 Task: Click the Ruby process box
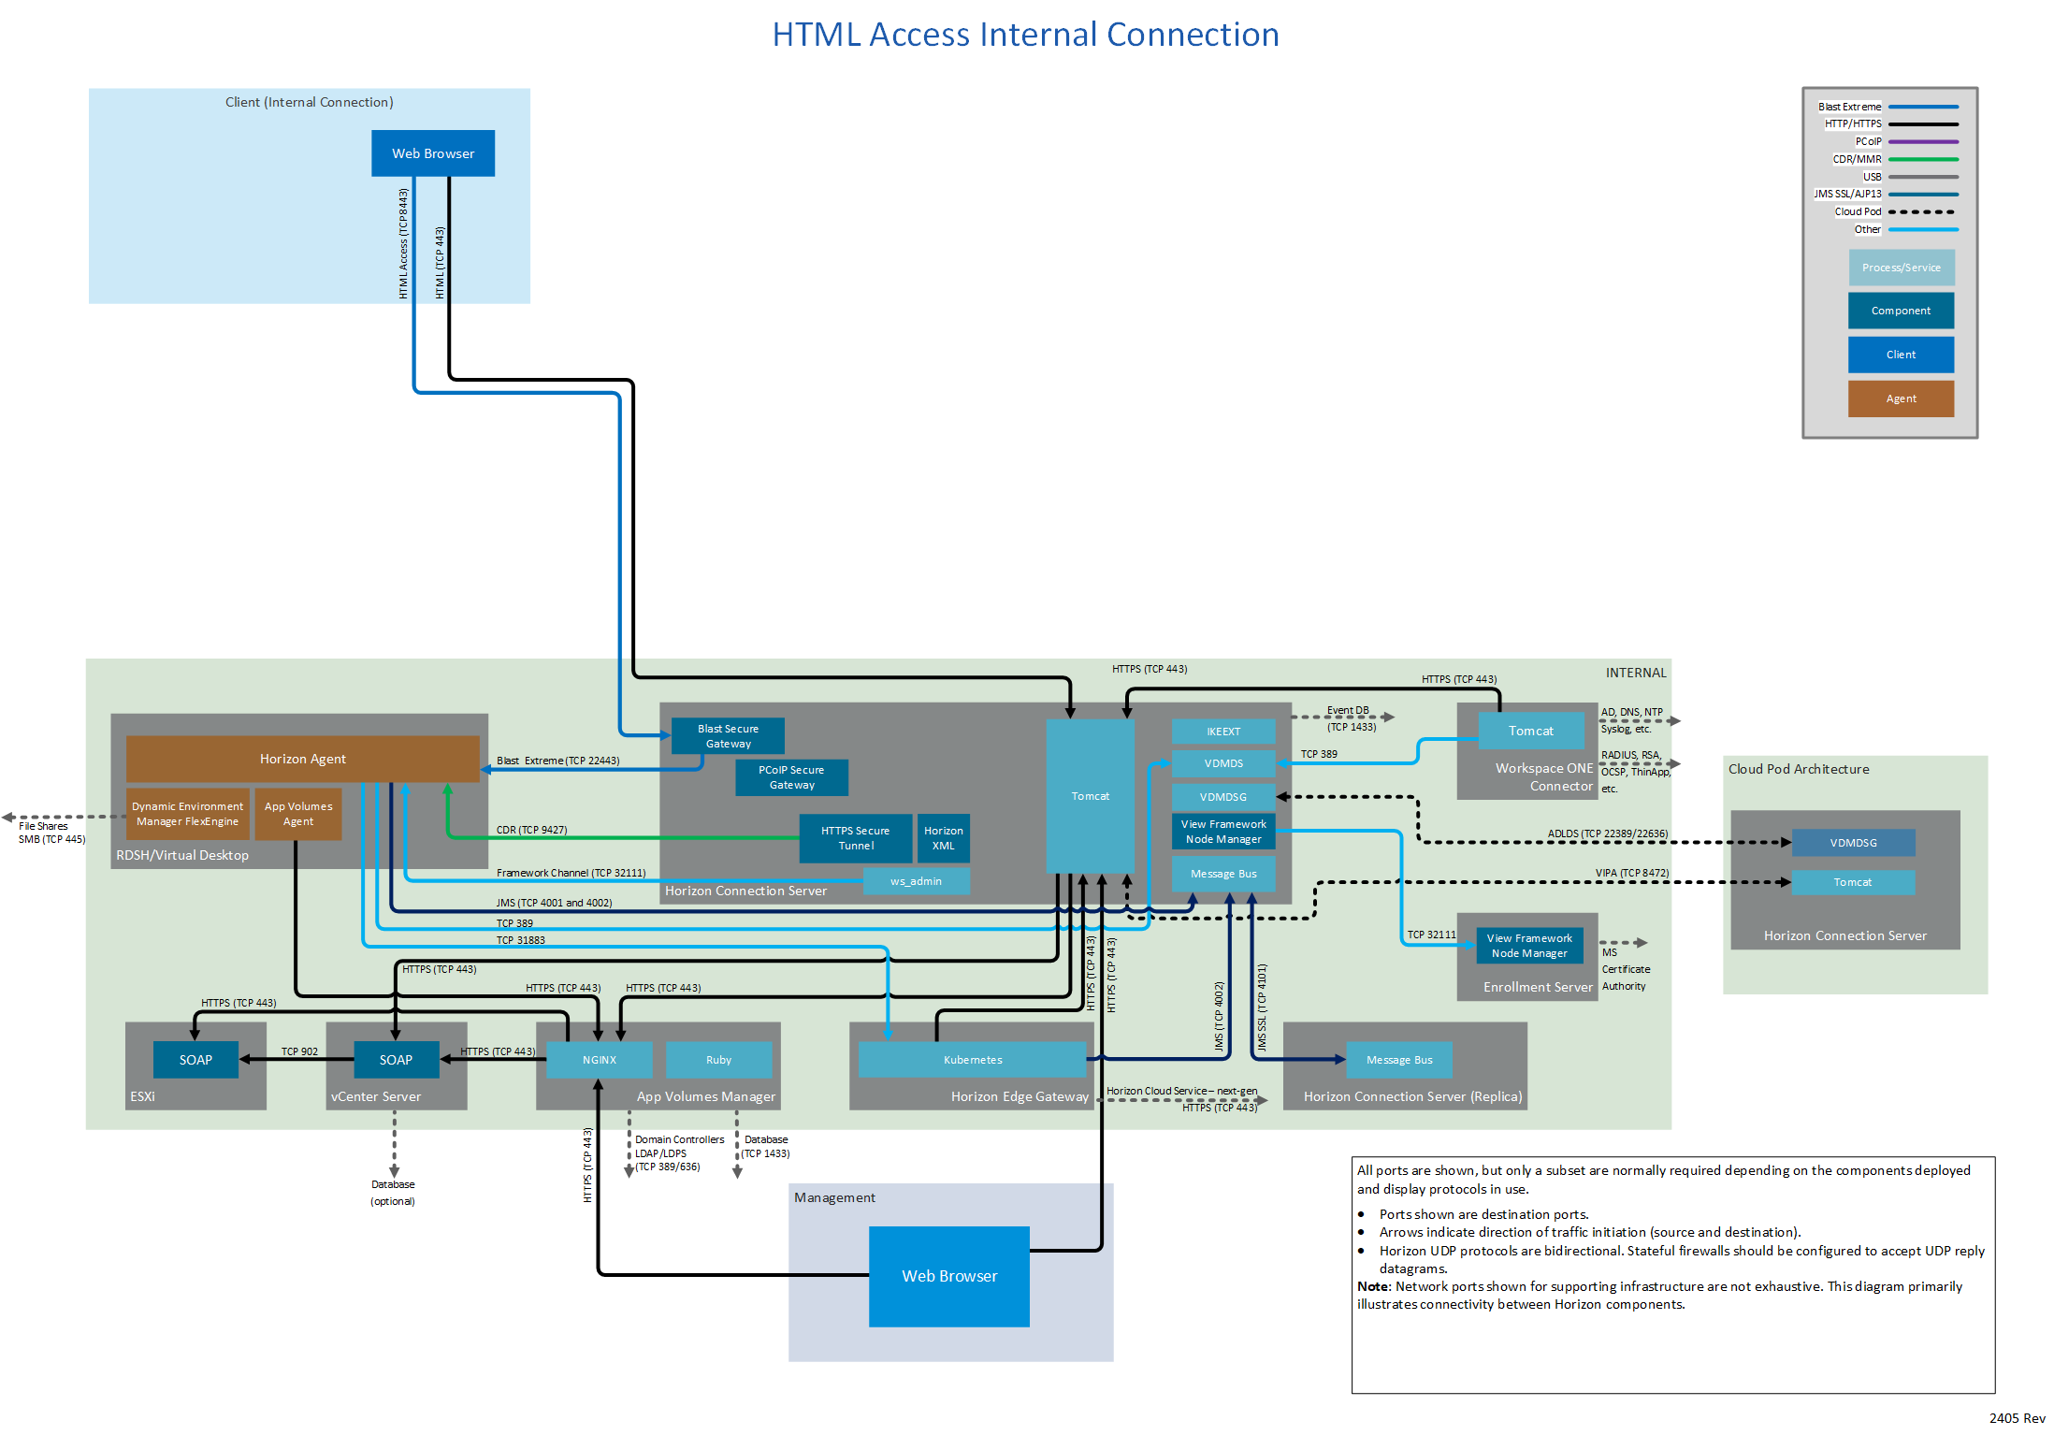coord(718,1060)
